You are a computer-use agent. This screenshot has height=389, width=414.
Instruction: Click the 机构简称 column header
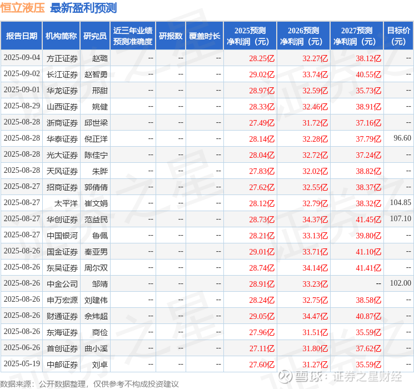tap(61, 36)
